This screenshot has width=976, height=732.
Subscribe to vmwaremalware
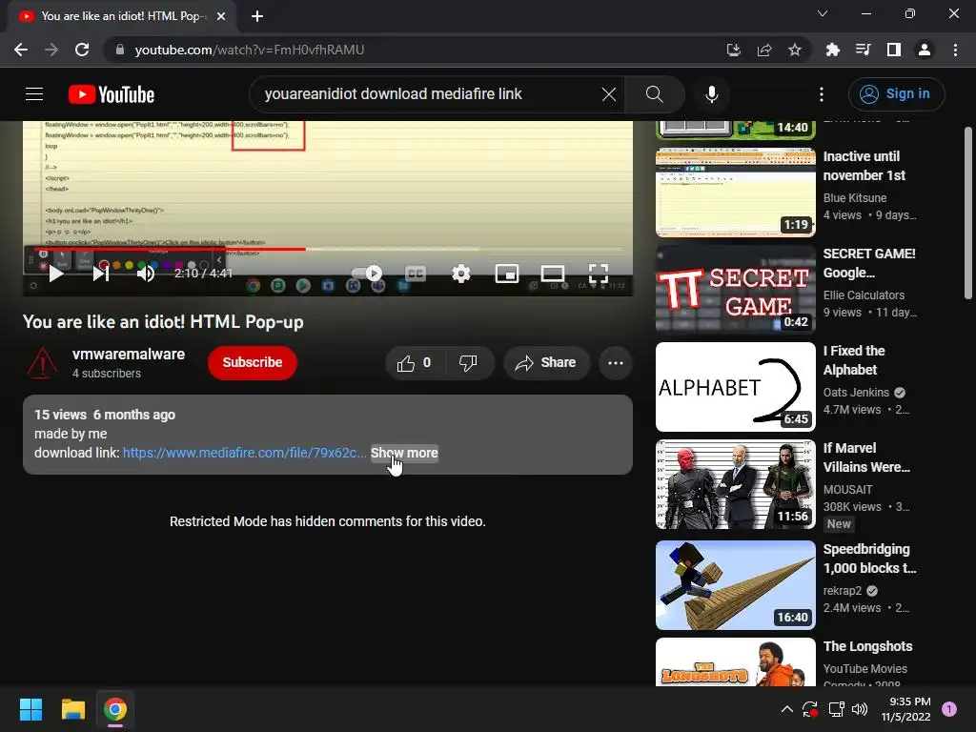pos(252,362)
